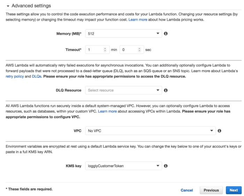Click the info icon beside KMS key
Viewport: 244px width, 196px height.
pos(166,166)
